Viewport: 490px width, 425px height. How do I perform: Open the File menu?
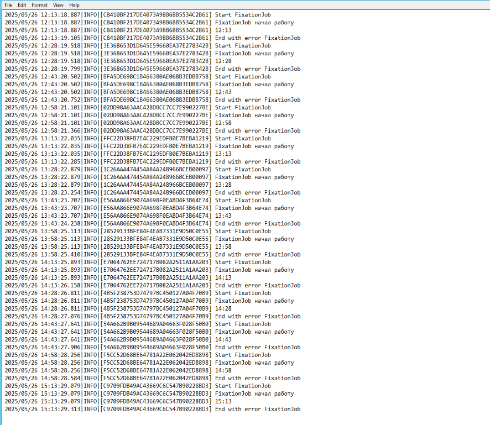coord(8,5)
